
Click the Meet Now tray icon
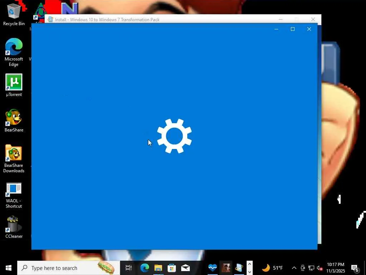[x=303, y=268]
